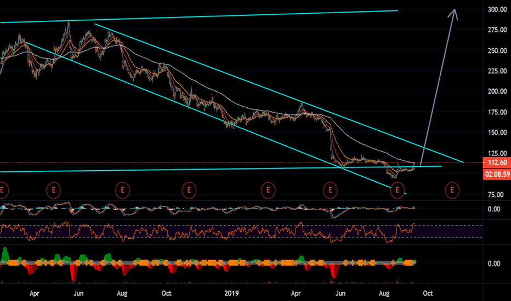This screenshot has width=511, height=301.
Task: Click the 300.00 price axis label
Action: click(497, 10)
